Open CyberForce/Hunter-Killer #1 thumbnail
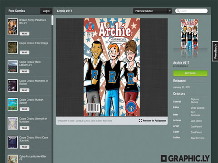This screenshot has height=163, width=218. 13,159
